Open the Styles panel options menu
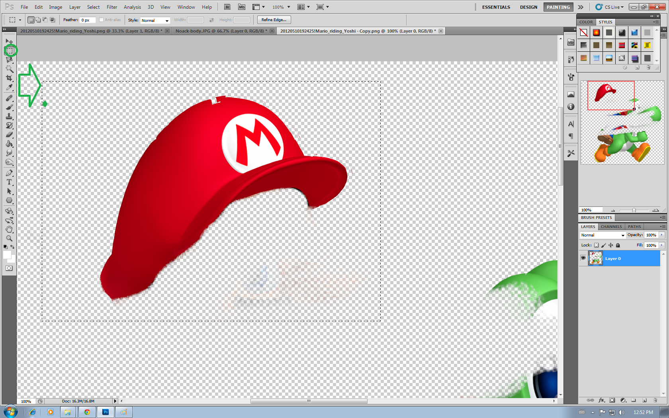The width and height of the screenshot is (669, 418). [656, 22]
